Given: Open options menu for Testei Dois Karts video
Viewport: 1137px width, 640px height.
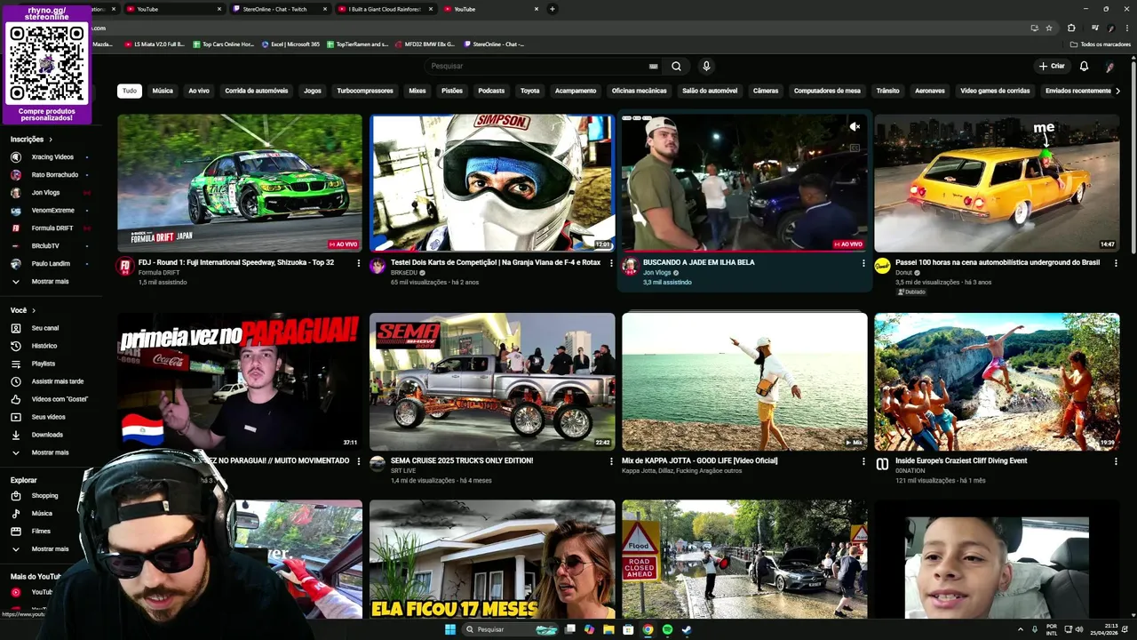Looking at the screenshot, I should (611, 263).
